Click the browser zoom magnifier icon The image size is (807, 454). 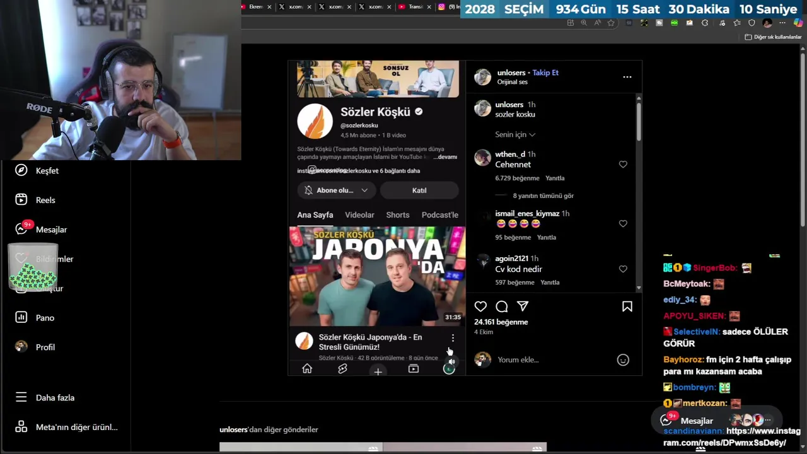coord(584,23)
